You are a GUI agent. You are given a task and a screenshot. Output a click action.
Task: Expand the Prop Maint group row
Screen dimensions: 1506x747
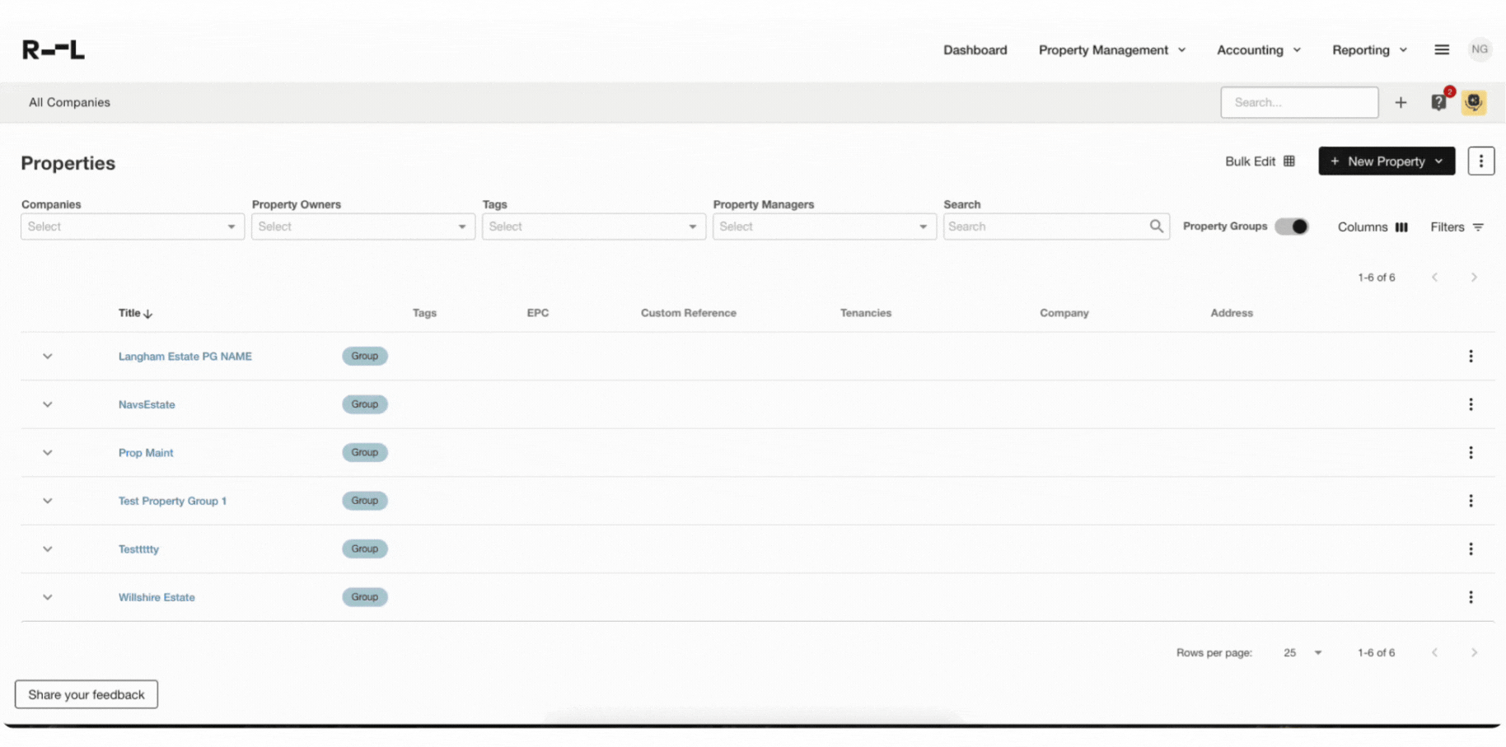48,453
